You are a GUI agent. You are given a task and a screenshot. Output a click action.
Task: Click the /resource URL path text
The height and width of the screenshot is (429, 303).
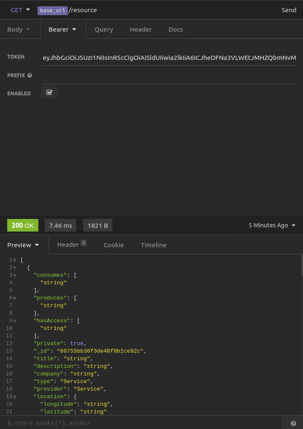point(83,10)
